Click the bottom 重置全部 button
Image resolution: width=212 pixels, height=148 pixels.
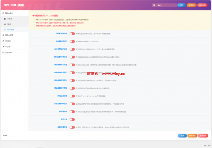click(x=203, y=136)
